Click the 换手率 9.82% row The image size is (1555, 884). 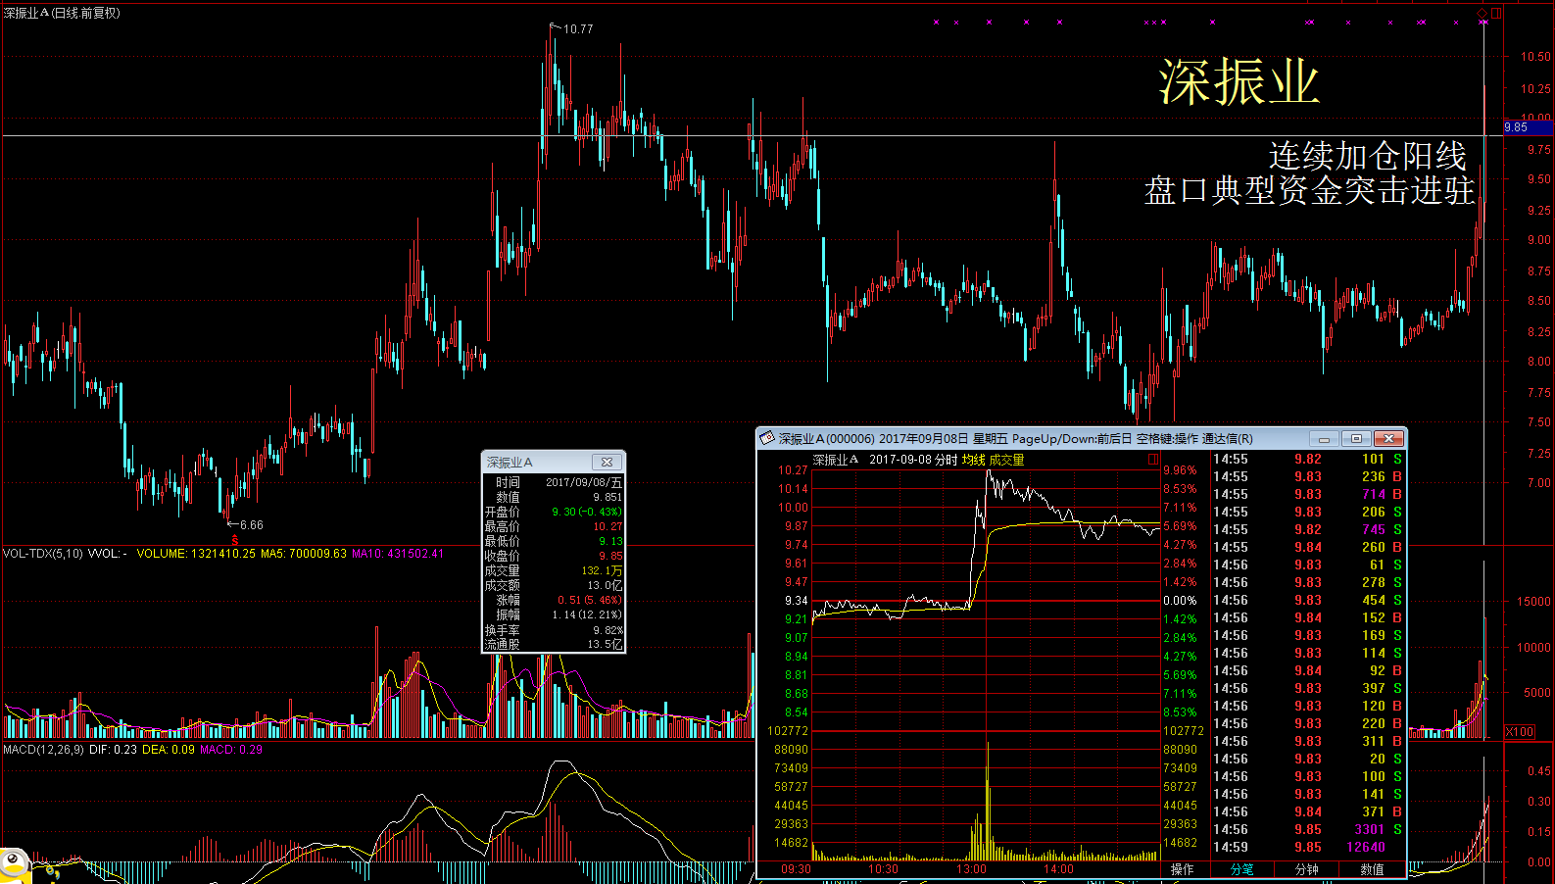click(554, 630)
